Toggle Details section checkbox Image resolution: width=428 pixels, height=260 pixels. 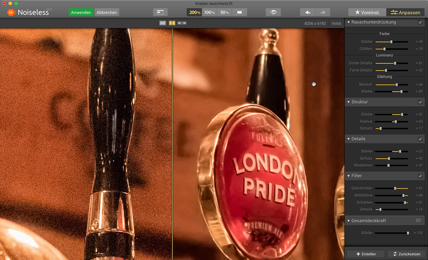coord(420,139)
